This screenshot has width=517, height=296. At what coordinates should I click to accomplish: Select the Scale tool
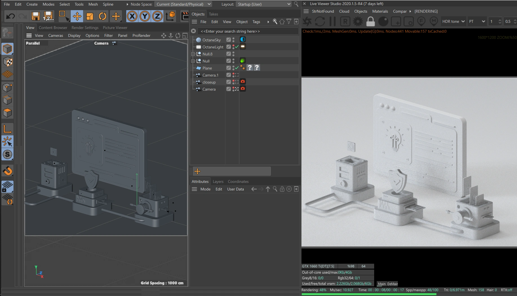click(x=90, y=16)
